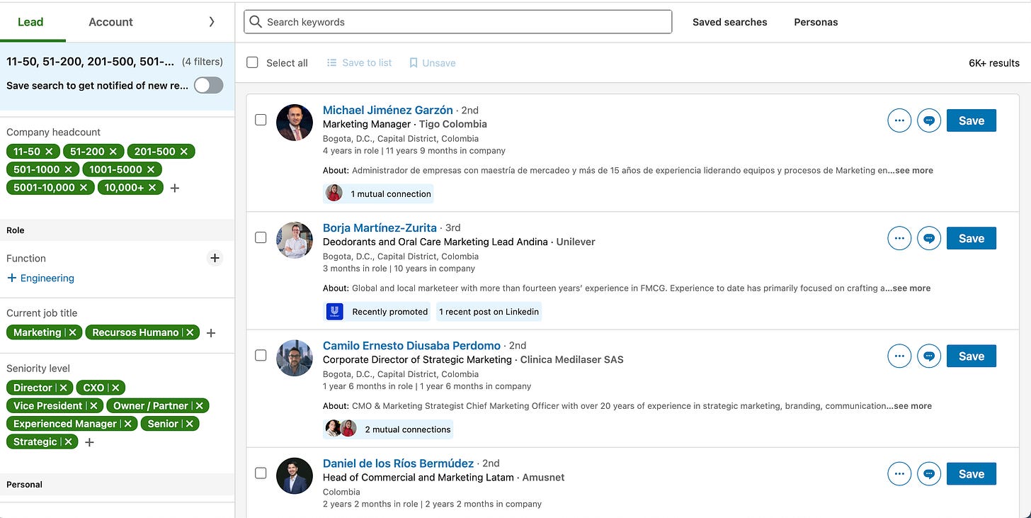Image resolution: width=1031 pixels, height=518 pixels.
Task: Tick checkbox for Daniel de los Ríos Bermúdez
Action: tap(261, 473)
